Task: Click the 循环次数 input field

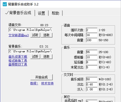Action: point(92,30)
